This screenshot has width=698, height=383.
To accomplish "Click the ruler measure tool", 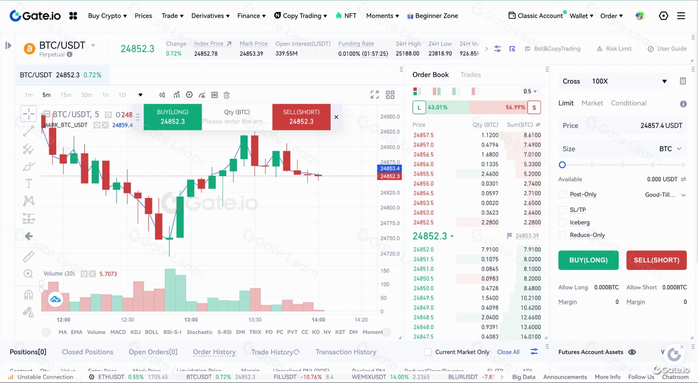I will [29, 257].
